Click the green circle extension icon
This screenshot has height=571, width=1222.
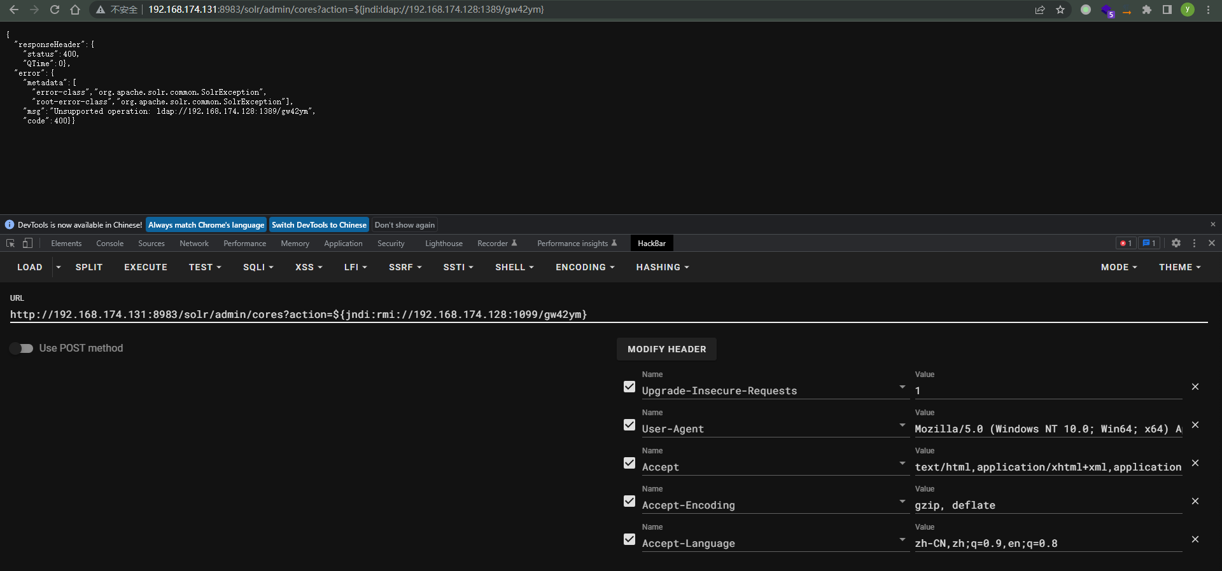[x=1086, y=10]
